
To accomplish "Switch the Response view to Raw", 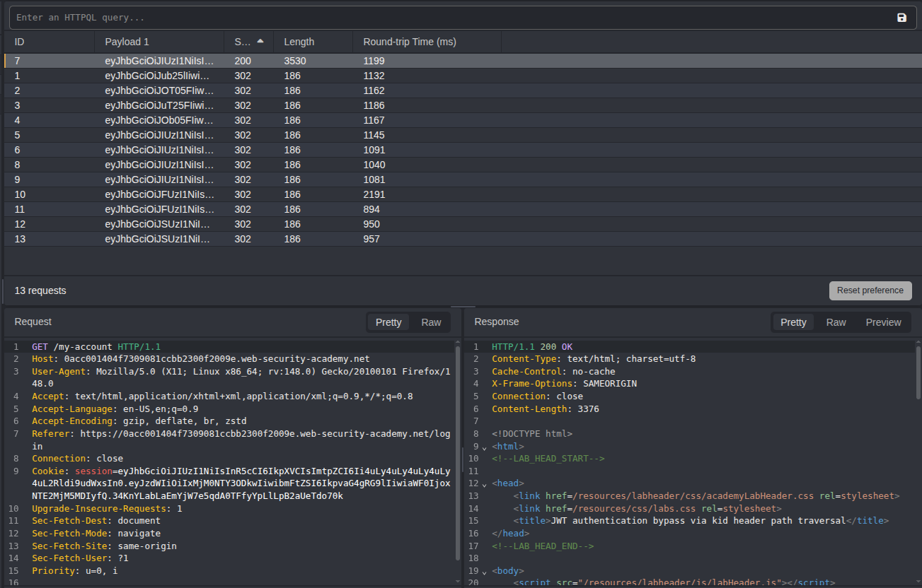I will pos(836,322).
